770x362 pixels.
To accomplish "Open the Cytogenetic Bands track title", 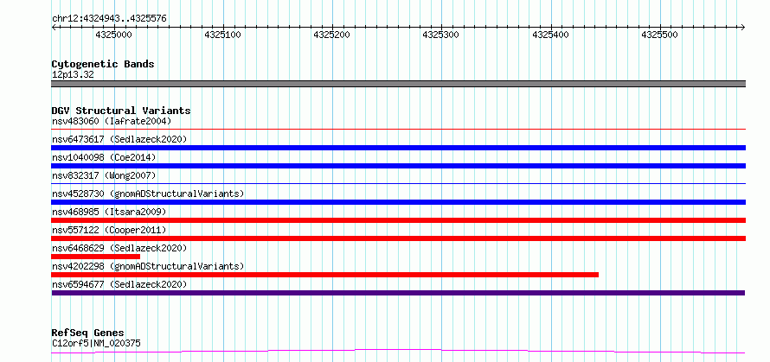I will pyautogui.click(x=103, y=64).
